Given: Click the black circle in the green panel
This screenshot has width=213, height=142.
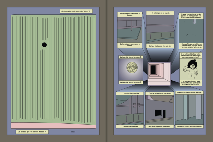Looking at the screenshot, I should coord(44,45).
